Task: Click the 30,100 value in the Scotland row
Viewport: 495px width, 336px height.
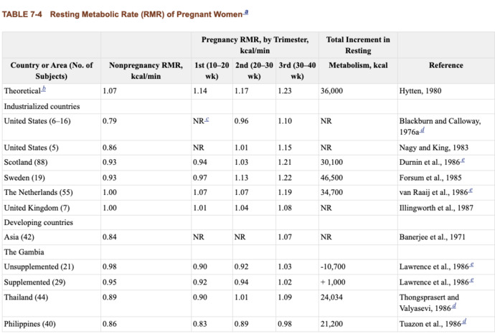Action: [x=331, y=163]
